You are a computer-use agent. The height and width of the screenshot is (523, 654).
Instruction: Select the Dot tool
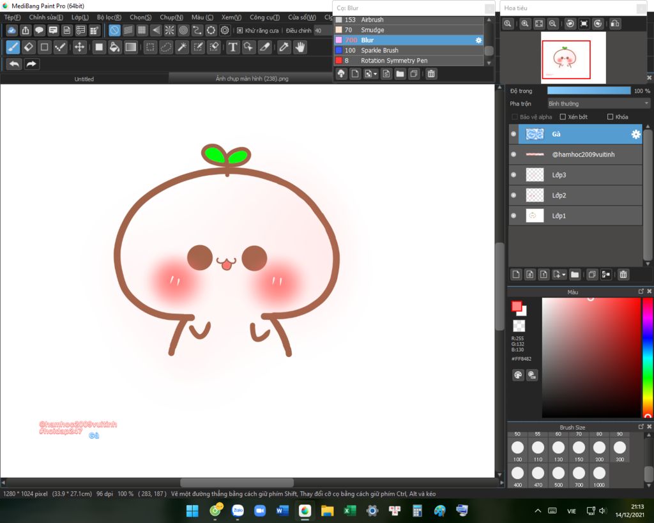tap(60, 47)
